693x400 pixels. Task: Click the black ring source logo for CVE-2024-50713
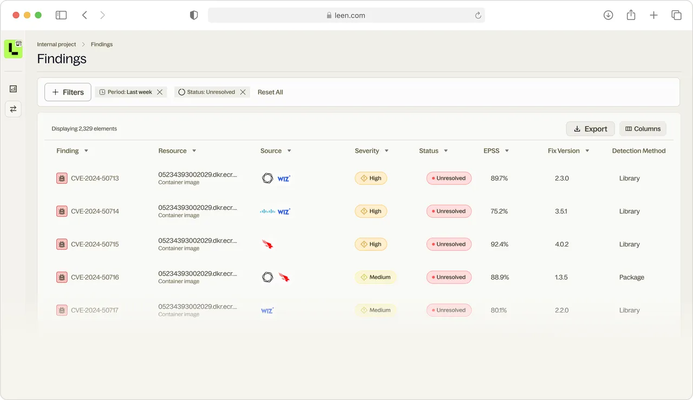point(267,178)
